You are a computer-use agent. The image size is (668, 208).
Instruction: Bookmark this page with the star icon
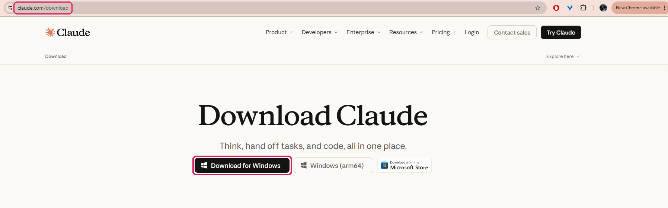pos(538,8)
